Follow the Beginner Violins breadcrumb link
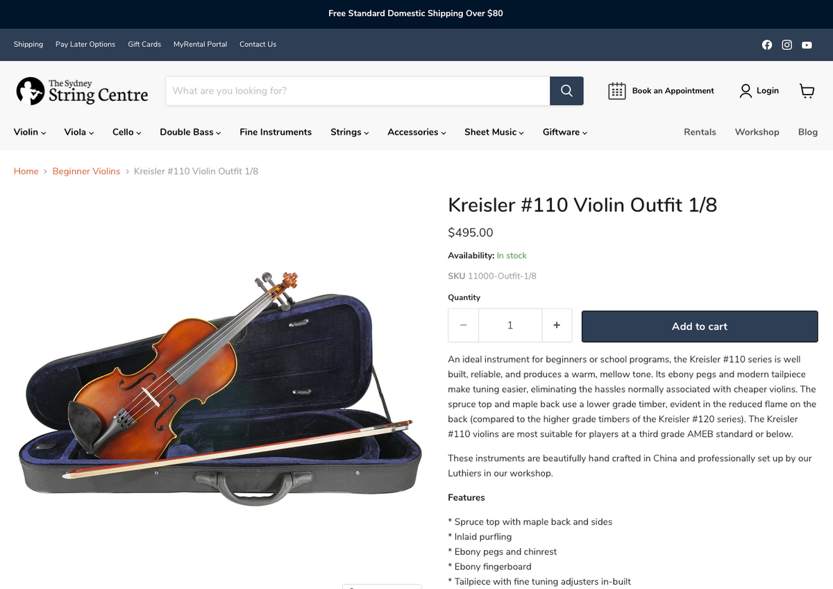 tap(86, 171)
